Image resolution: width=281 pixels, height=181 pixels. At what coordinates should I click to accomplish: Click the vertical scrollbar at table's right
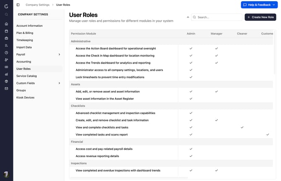point(275,52)
